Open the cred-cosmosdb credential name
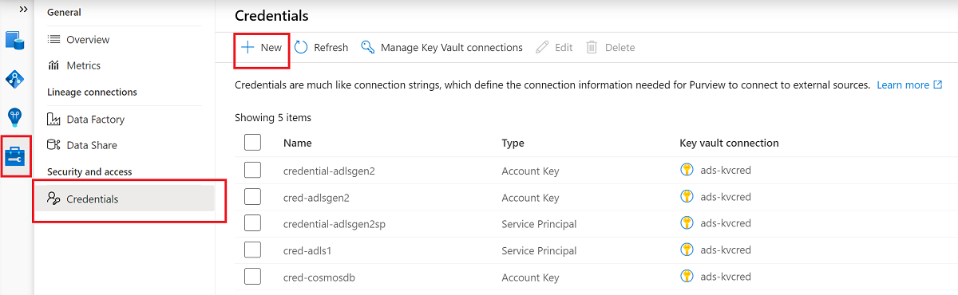 pos(319,277)
